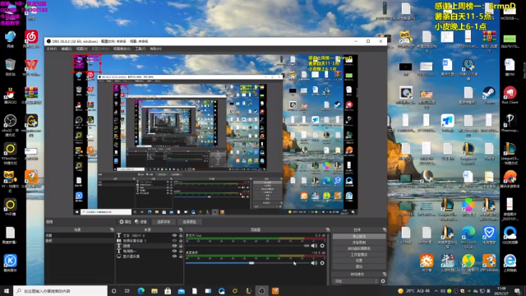Pop out the 来源 sources dock icon
The height and width of the screenshot is (296, 526).
click(x=181, y=229)
